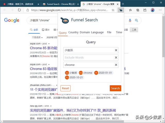Switch to the Language tab in popup
The height and width of the screenshot is (123, 165).
tap(97, 32)
